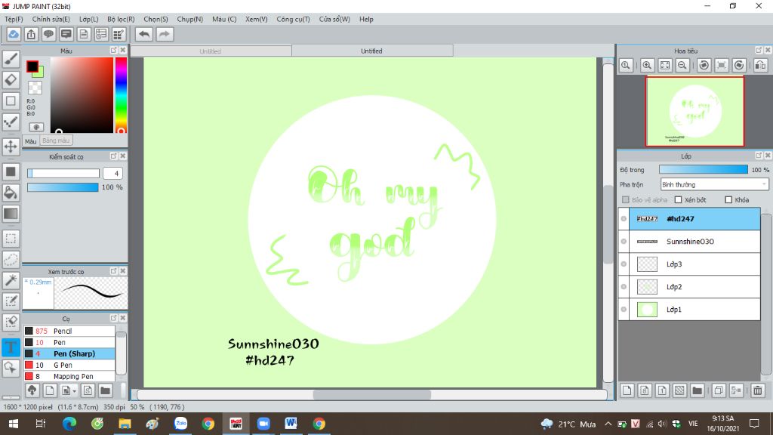Download cloud brushes in brush panel
The width and height of the screenshot is (773, 435).
coord(32,390)
